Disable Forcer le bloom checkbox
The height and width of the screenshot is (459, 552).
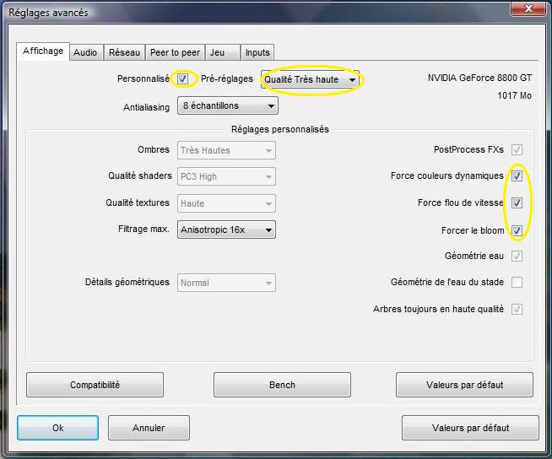517,230
